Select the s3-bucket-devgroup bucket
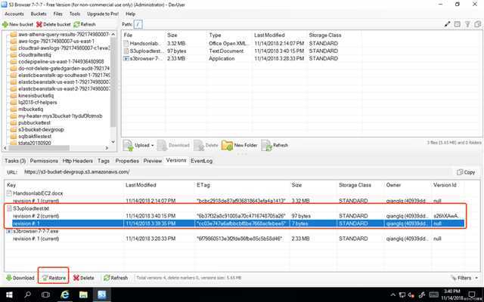Screen dimensions: 484x302 point(41,129)
